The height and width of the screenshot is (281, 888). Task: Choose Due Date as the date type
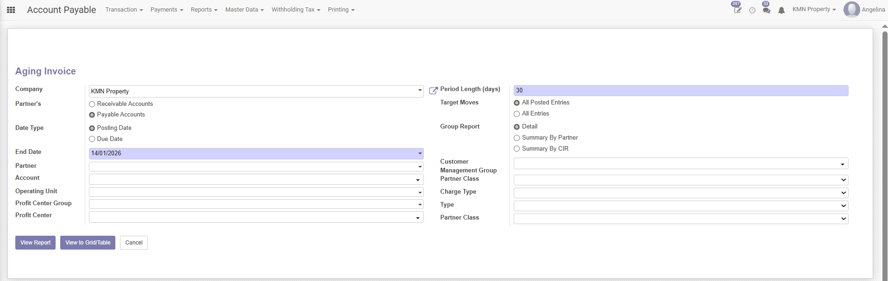click(x=92, y=139)
